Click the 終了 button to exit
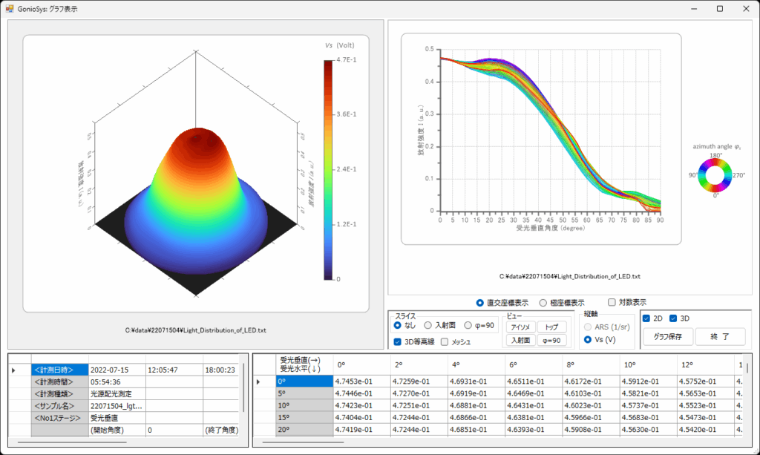760x455 pixels. pos(720,337)
